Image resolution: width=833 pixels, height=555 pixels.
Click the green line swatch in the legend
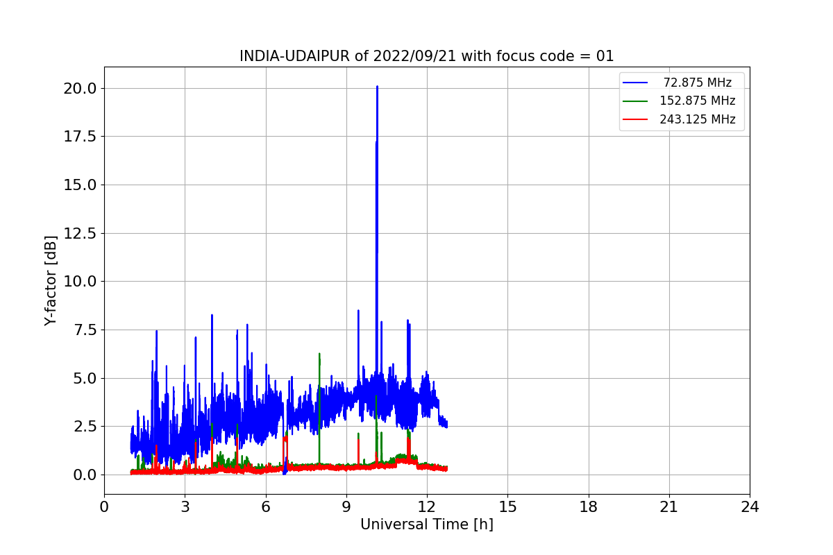(x=635, y=101)
